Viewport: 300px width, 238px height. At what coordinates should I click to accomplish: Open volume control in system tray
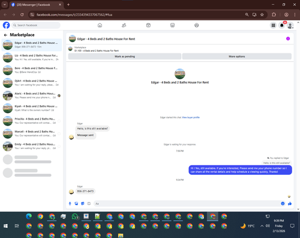coord(268,226)
